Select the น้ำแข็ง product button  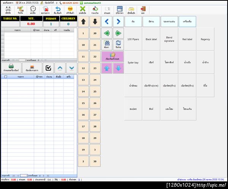coord(187,63)
